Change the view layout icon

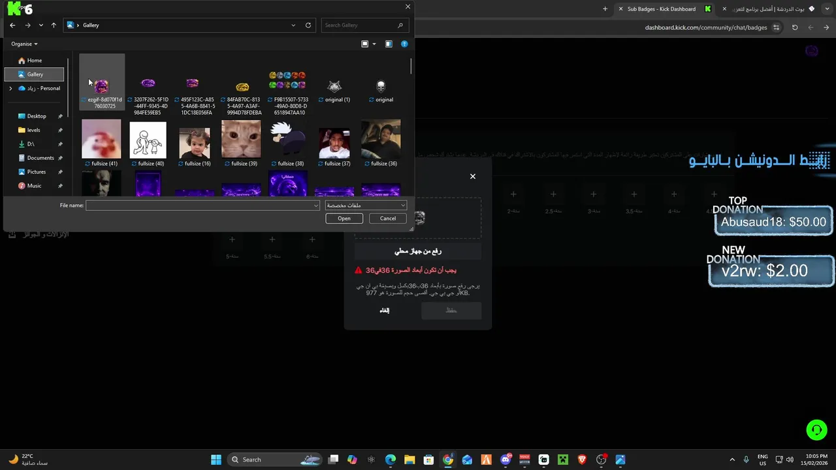tap(365, 44)
